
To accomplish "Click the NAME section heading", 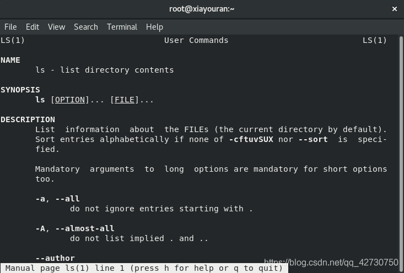I will click(x=10, y=60).
